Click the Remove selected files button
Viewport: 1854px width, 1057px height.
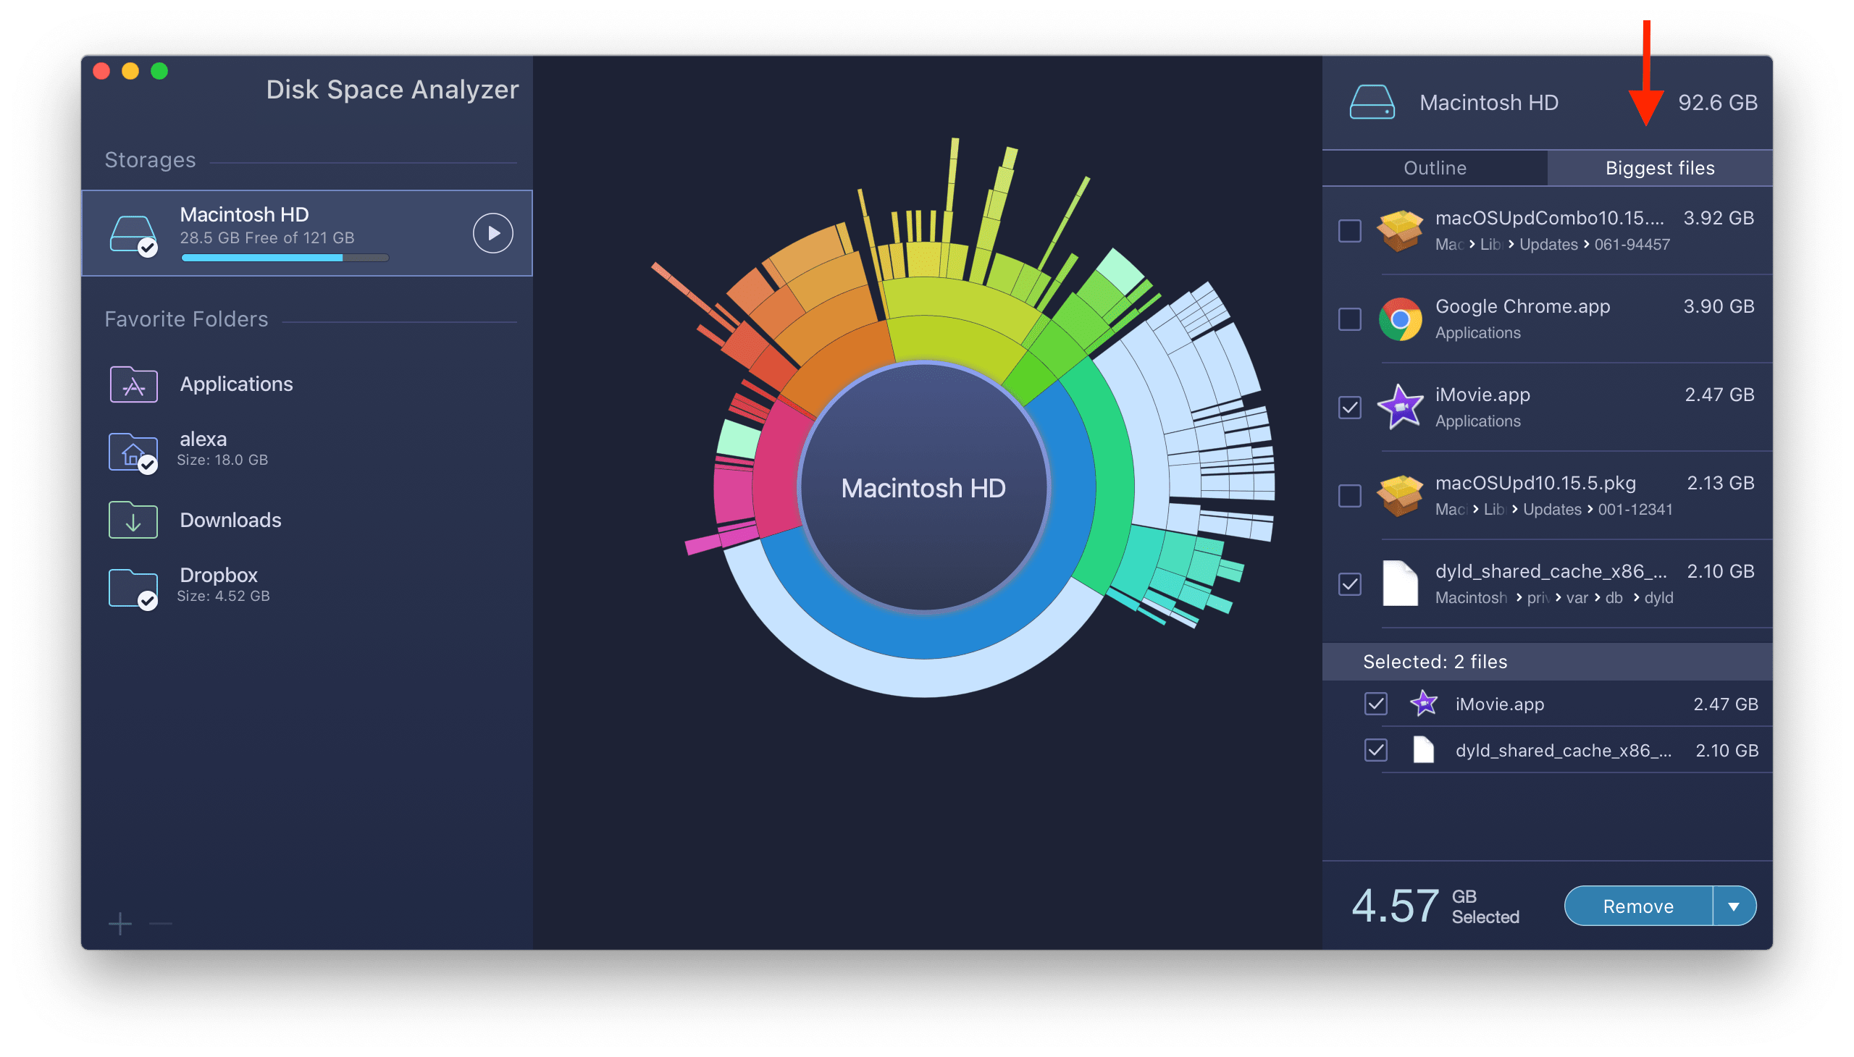(1636, 904)
